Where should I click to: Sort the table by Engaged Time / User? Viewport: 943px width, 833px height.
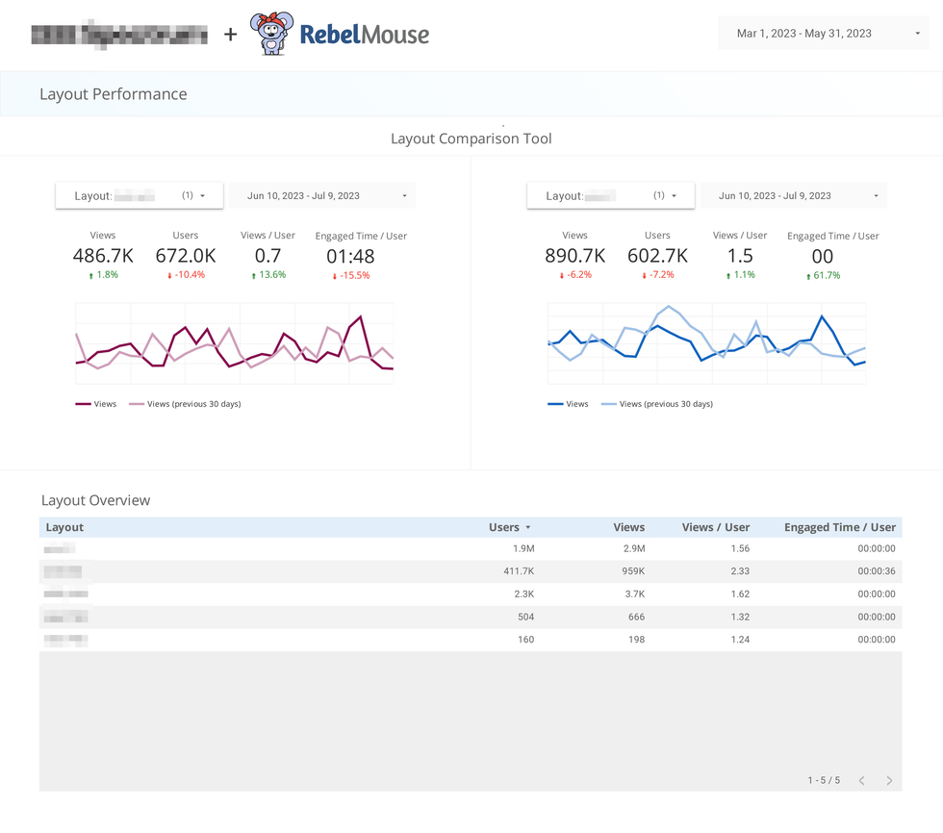[x=840, y=527]
